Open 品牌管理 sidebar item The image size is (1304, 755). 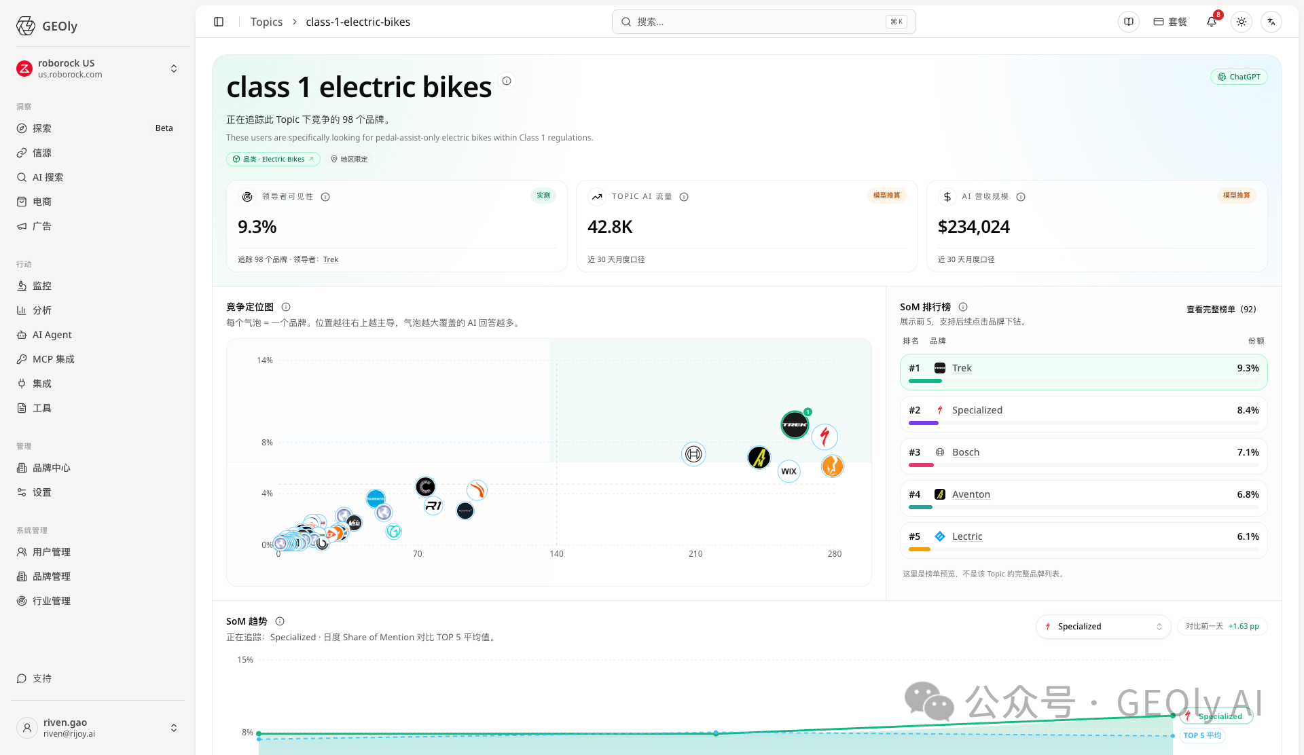tap(98, 576)
